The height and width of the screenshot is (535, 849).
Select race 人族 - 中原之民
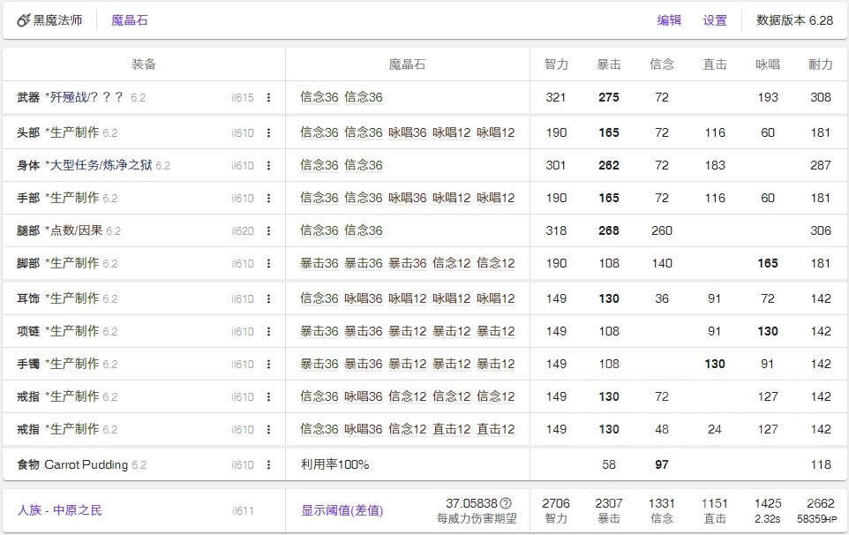click(x=60, y=510)
